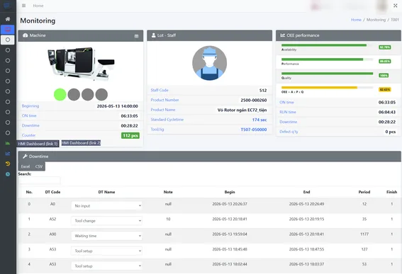Viewport: 402px width, 274px height.
Task: Click the Availability progress bar
Action: (x=327, y=45)
